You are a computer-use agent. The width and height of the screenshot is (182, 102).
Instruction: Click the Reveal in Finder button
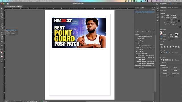tap(175, 73)
